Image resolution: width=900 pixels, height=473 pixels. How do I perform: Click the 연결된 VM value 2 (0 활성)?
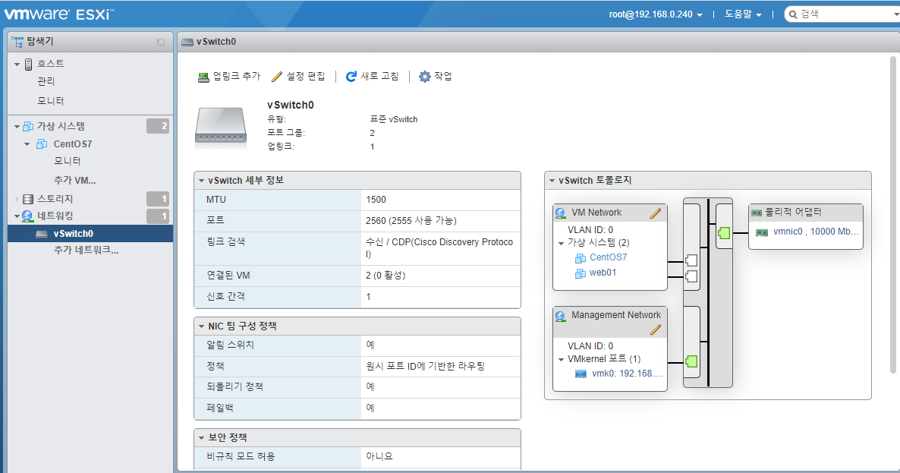pyautogui.click(x=385, y=276)
